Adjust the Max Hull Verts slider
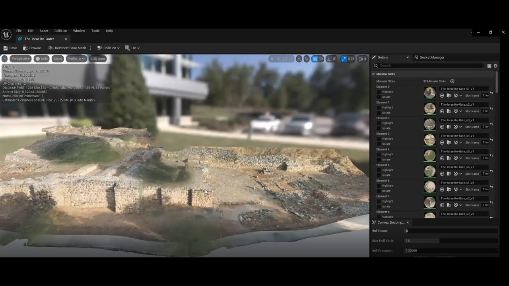 point(451,241)
